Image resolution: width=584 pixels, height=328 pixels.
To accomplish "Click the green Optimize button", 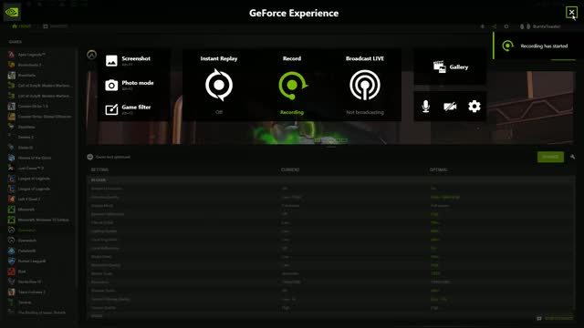I will pyautogui.click(x=550, y=157).
